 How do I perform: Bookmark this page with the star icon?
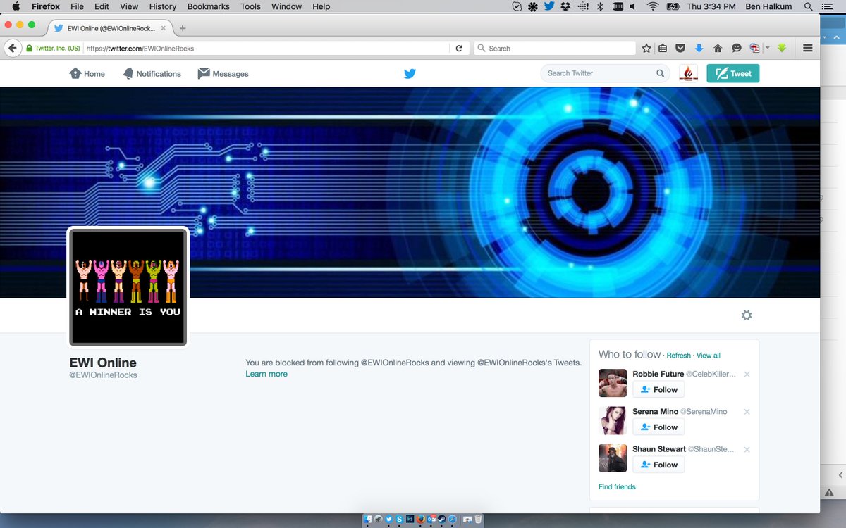pyautogui.click(x=646, y=49)
